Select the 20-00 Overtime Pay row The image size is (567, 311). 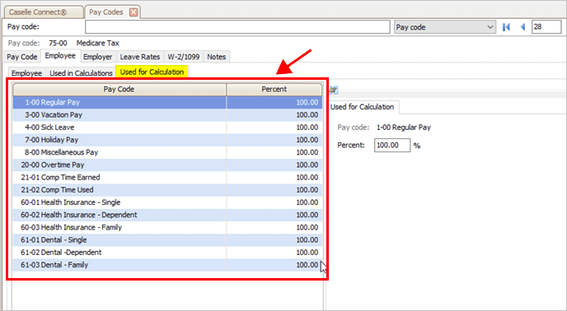point(167,165)
